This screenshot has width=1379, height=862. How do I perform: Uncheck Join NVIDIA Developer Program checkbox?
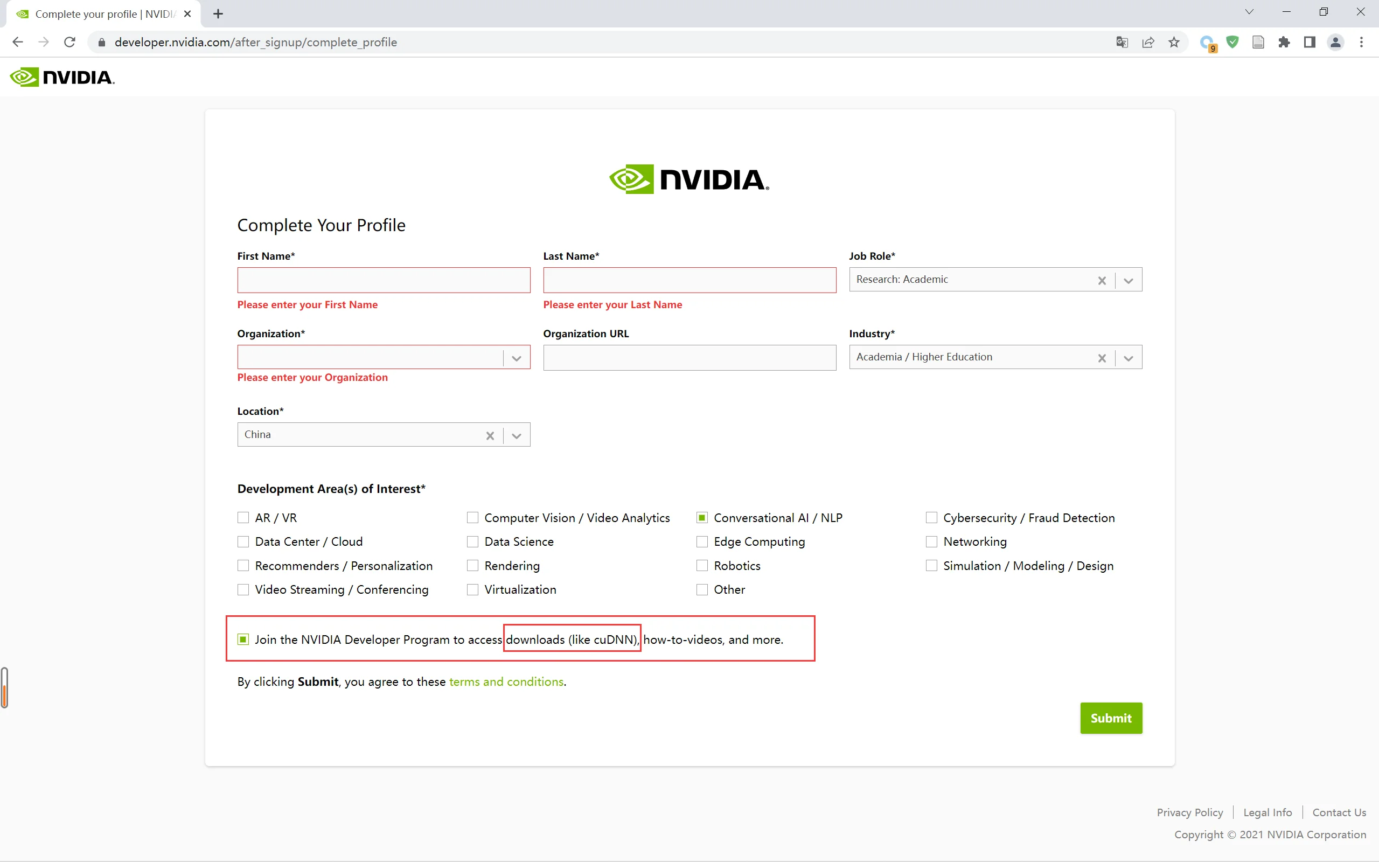click(243, 639)
